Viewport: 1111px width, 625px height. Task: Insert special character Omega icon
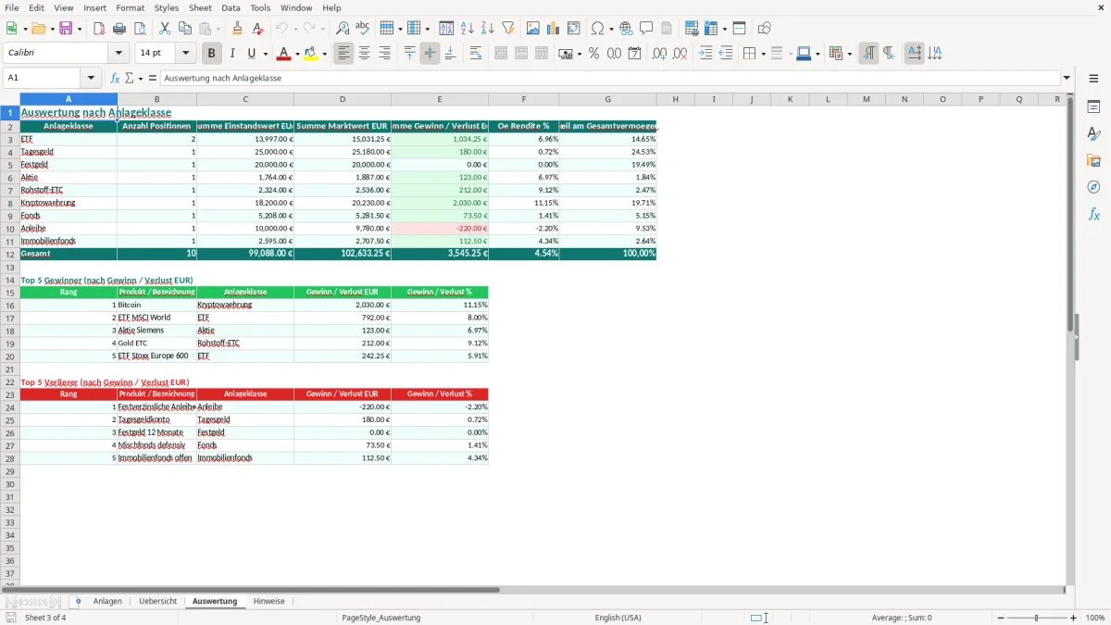[597, 29]
